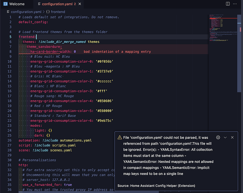Open the notification settings gear
243x193 pixels.
tap(218, 137)
